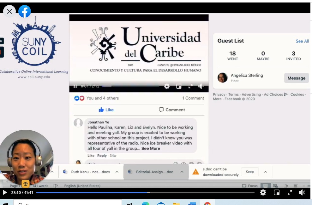
Task: Unmute the embedded Facebook video
Action: 201,86
